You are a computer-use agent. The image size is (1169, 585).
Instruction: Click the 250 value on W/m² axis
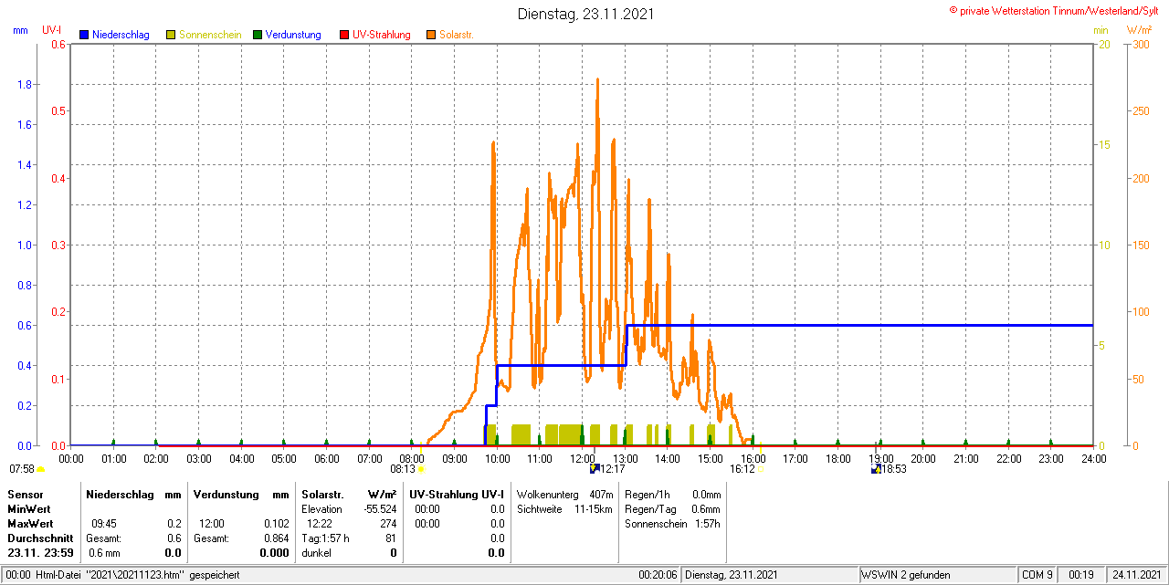tap(1142, 111)
